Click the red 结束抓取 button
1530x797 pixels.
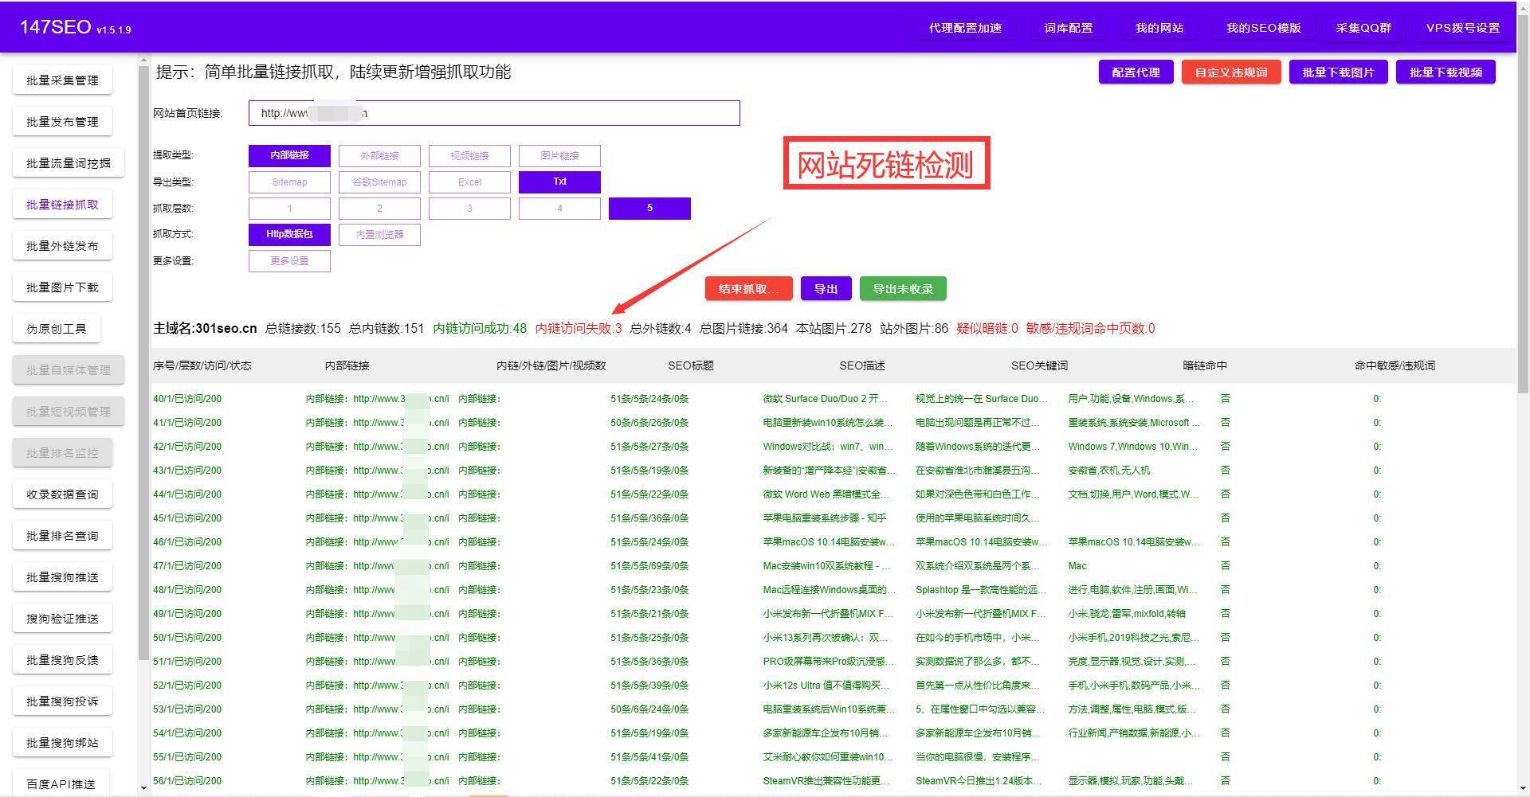(x=748, y=289)
